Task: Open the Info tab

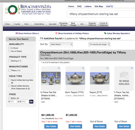Action: 82,24
